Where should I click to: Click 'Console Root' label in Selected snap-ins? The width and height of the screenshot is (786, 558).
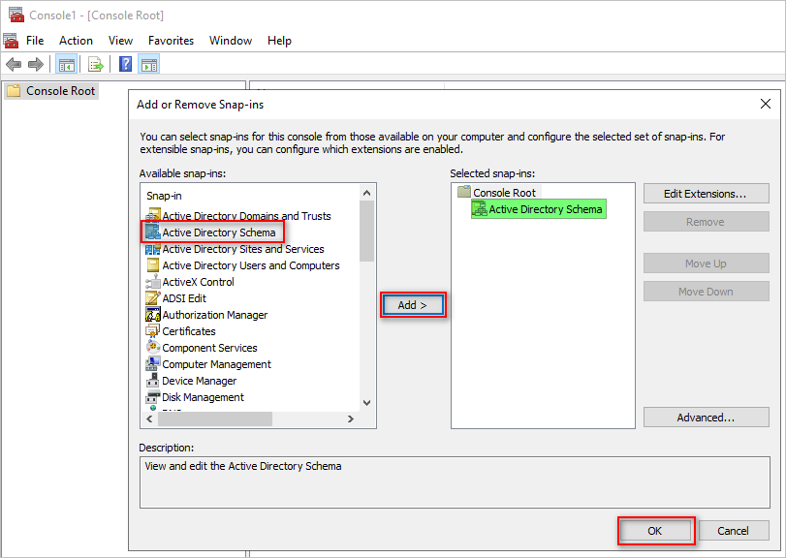click(504, 193)
